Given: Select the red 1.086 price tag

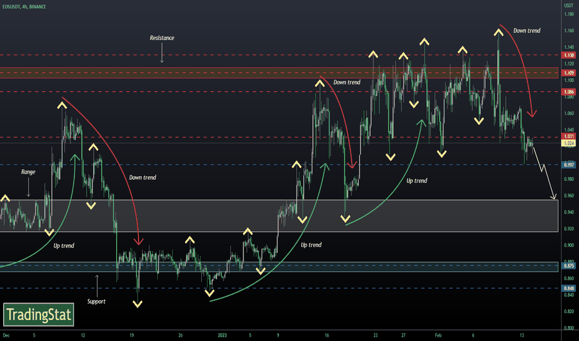Looking at the screenshot, I should tap(569, 92).
